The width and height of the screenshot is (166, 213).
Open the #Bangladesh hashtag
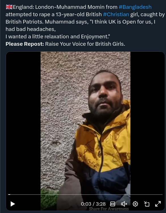[x=135, y=7]
